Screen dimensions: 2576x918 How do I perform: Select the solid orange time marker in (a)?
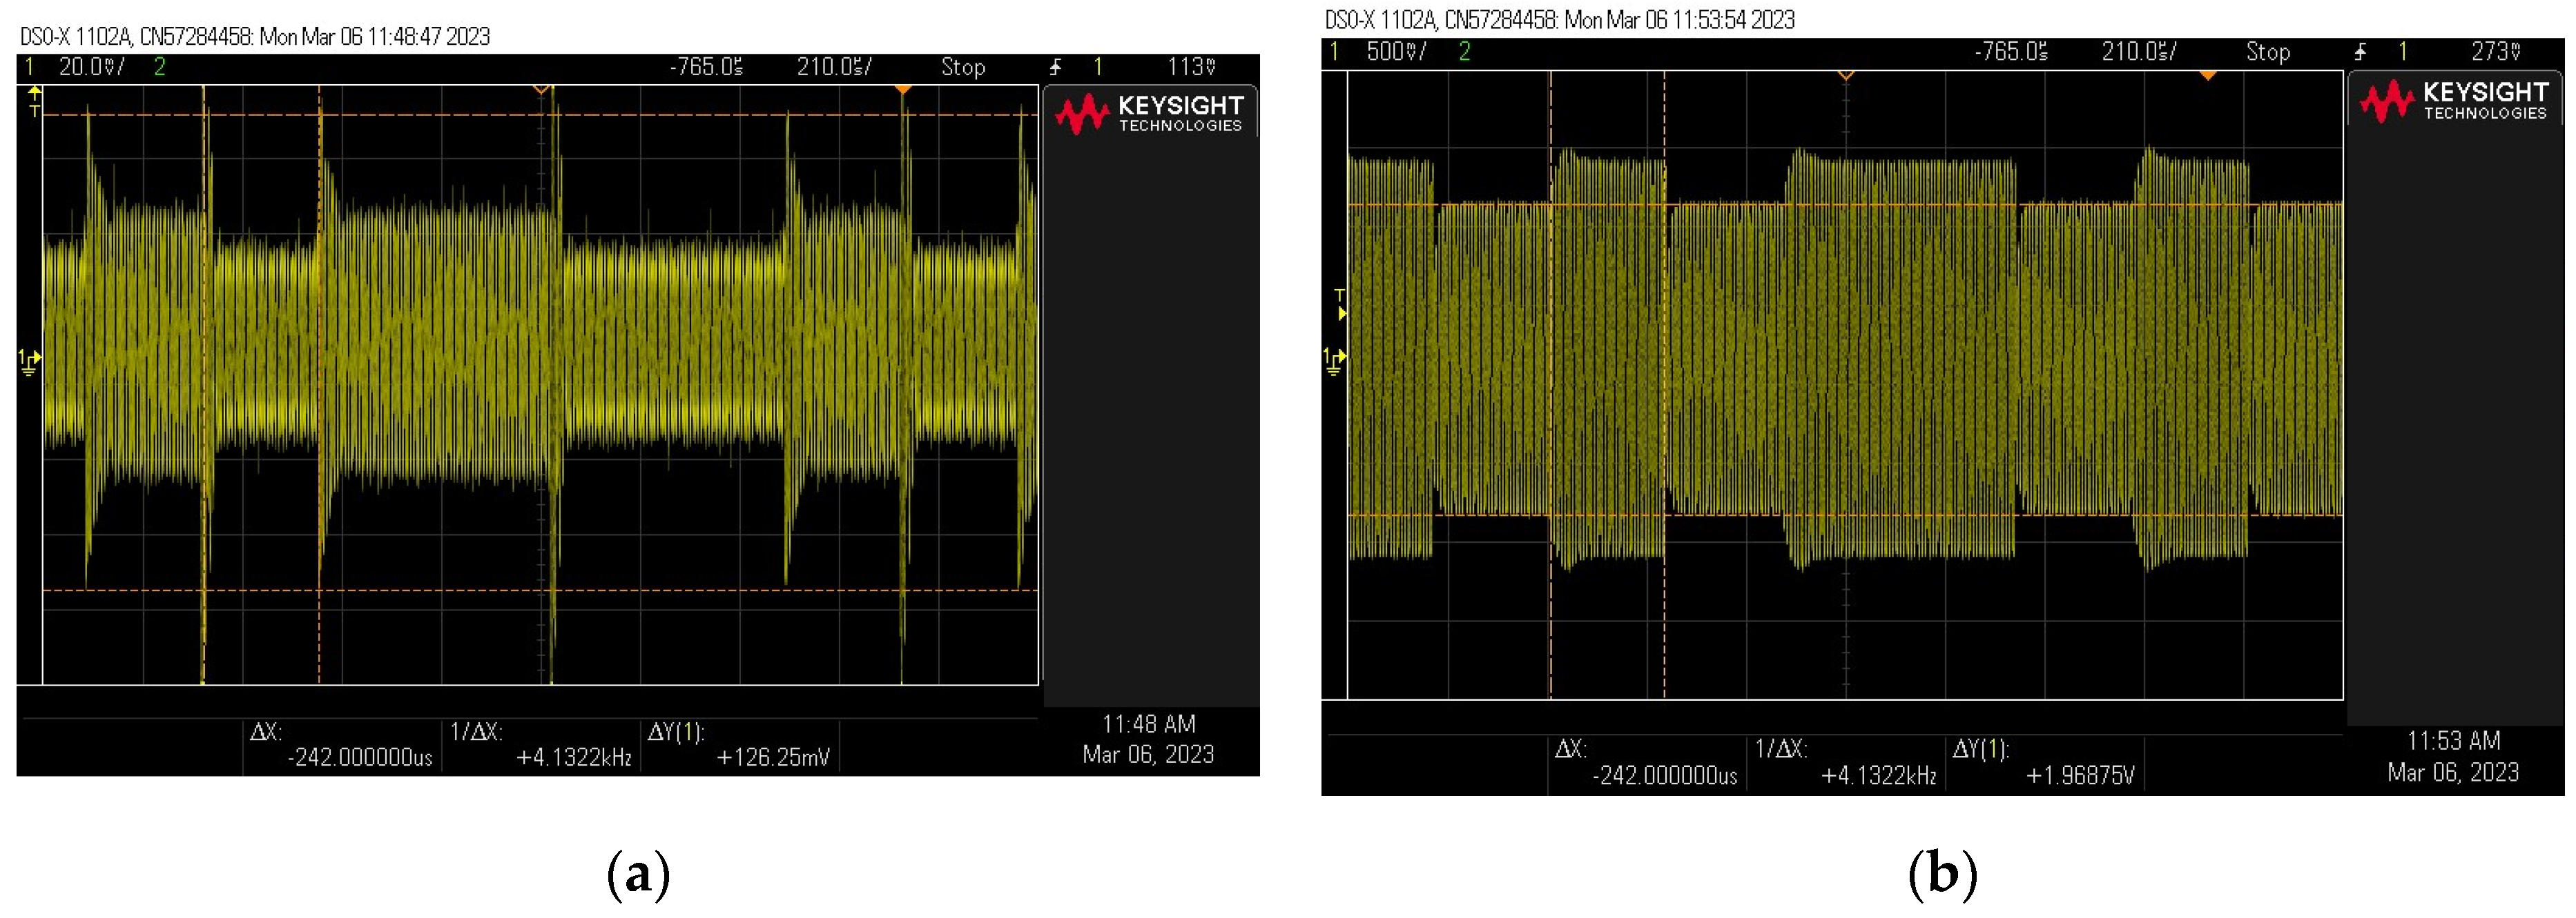coord(903,90)
